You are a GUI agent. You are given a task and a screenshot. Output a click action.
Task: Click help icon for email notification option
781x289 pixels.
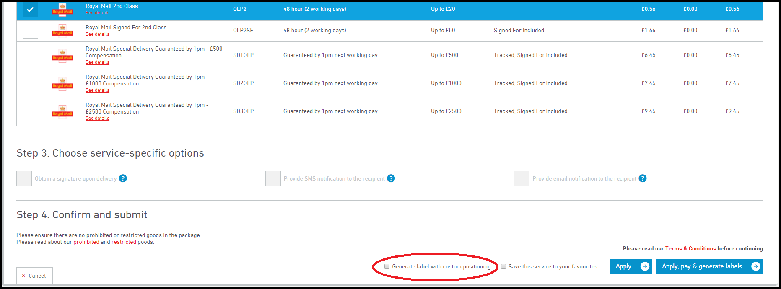coord(642,178)
